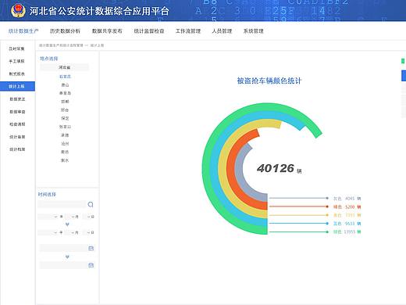Click the orange arc of the chart
The image size is (406, 305).
click(x=230, y=169)
